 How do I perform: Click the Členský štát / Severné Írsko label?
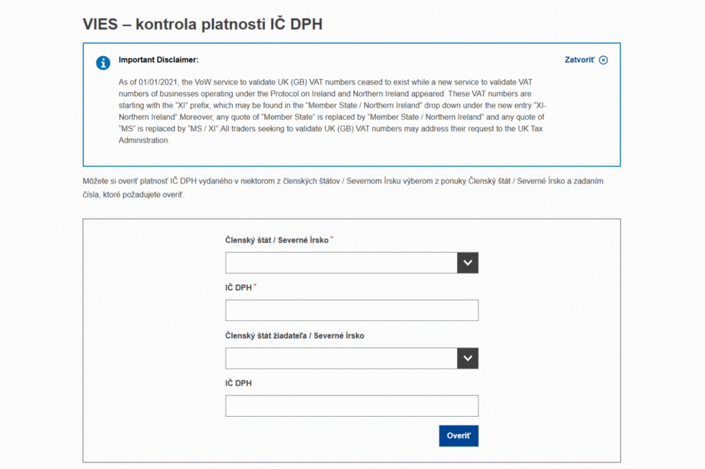click(x=275, y=240)
